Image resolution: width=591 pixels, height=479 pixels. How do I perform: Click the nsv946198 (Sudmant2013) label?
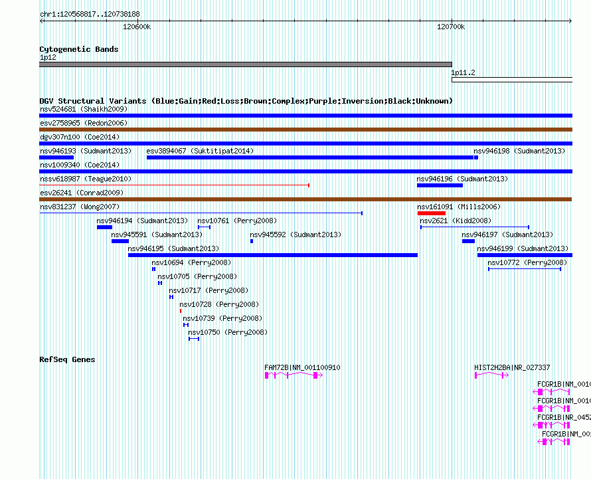[x=519, y=151]
